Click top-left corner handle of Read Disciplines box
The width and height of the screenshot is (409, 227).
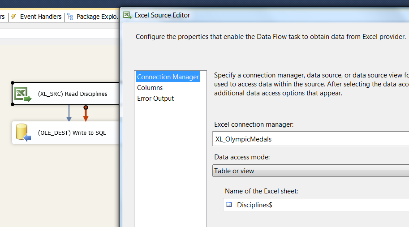click(13, 83)
